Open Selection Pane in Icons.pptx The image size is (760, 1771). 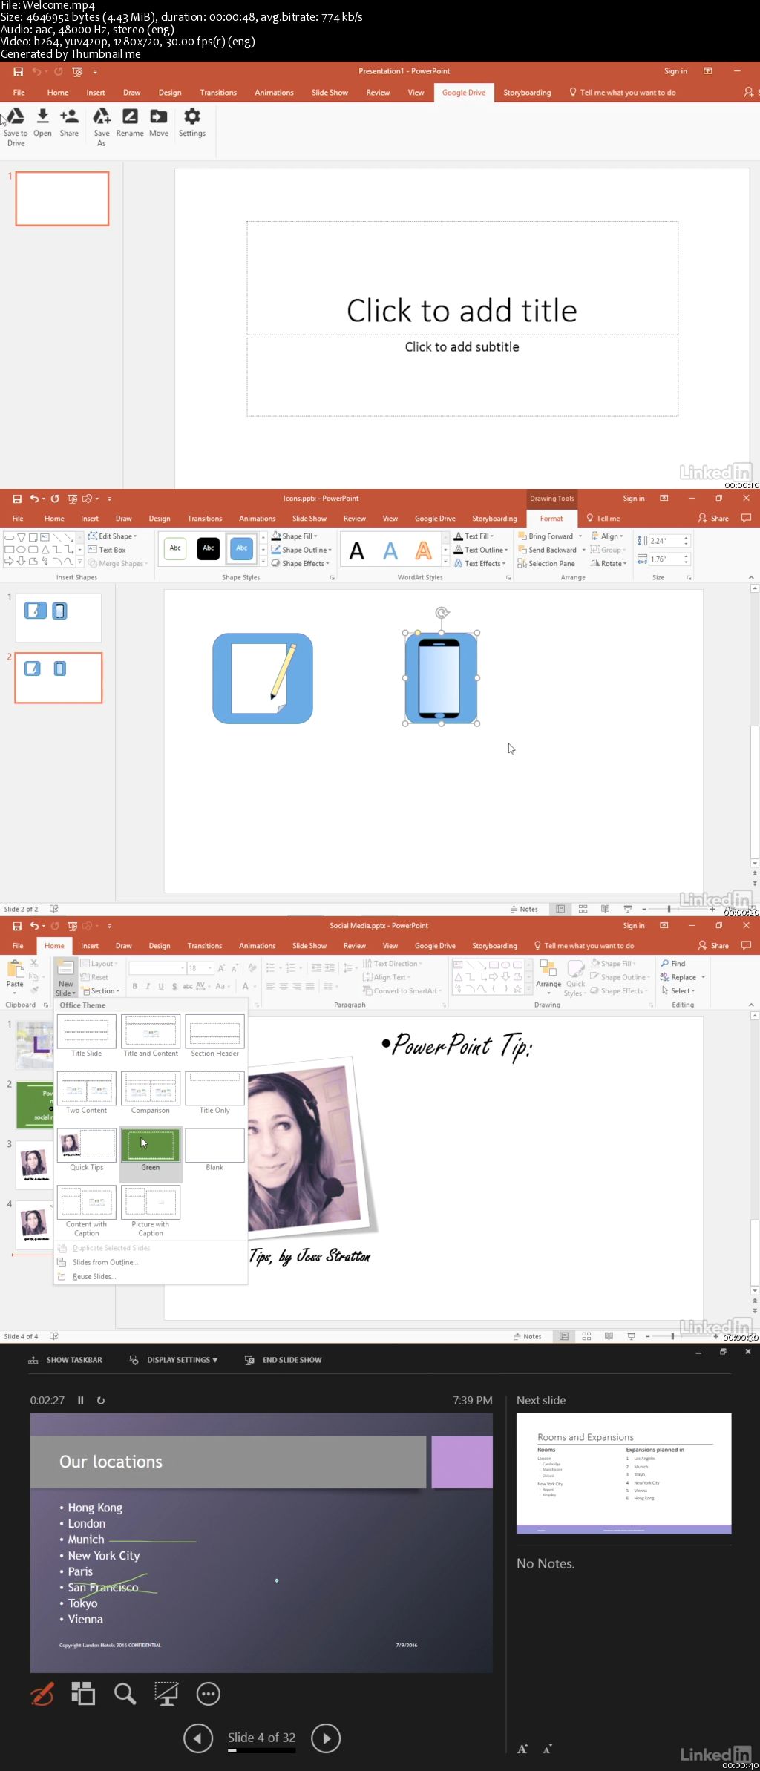tap(546, 564)
